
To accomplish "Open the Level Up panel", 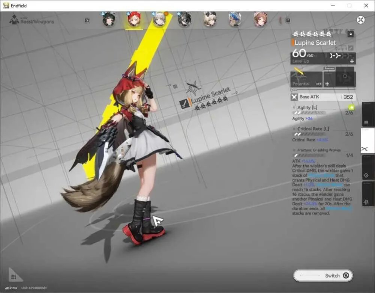I will pos(323,59).
